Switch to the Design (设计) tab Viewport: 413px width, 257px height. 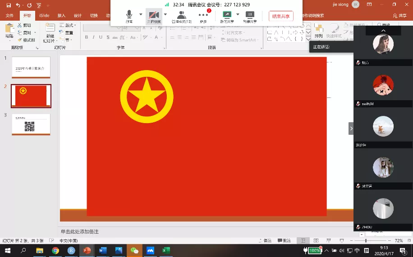[x=78, y=15]
